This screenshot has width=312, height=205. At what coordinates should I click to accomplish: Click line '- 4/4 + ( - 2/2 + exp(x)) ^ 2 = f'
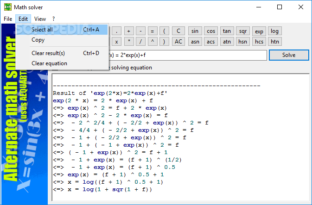[123, 130]
